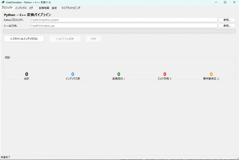
Task: Open the ライブラリマッピング tab
Action: coord(71,8)
